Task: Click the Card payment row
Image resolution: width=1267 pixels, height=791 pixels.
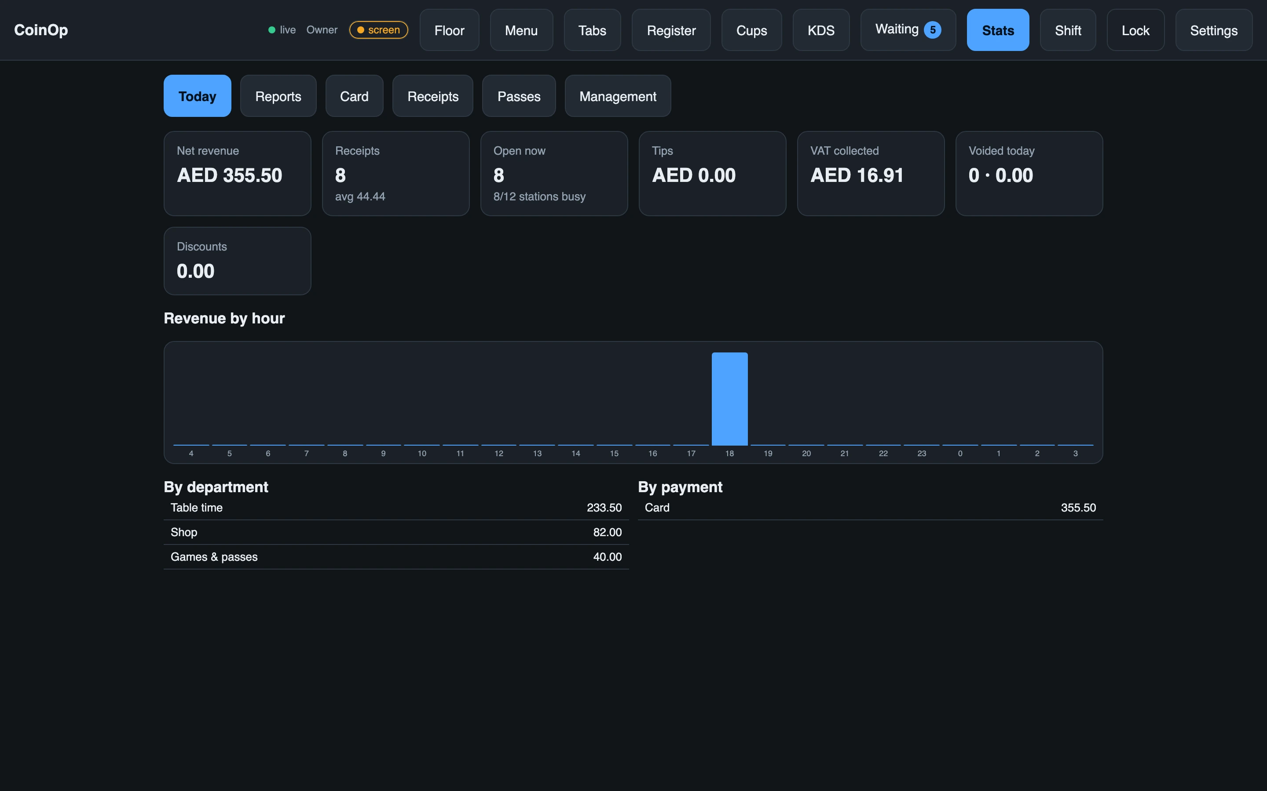Action: [870, 508]
